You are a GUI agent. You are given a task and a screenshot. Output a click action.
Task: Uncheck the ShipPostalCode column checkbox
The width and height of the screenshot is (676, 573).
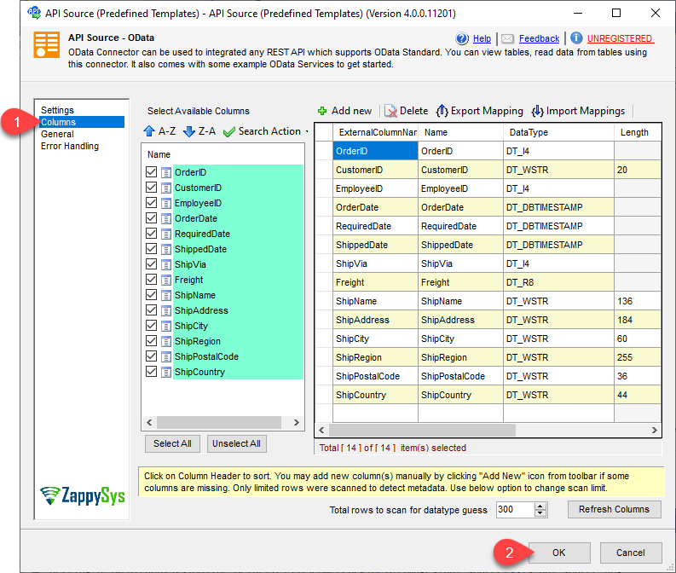tap(152, 356)
